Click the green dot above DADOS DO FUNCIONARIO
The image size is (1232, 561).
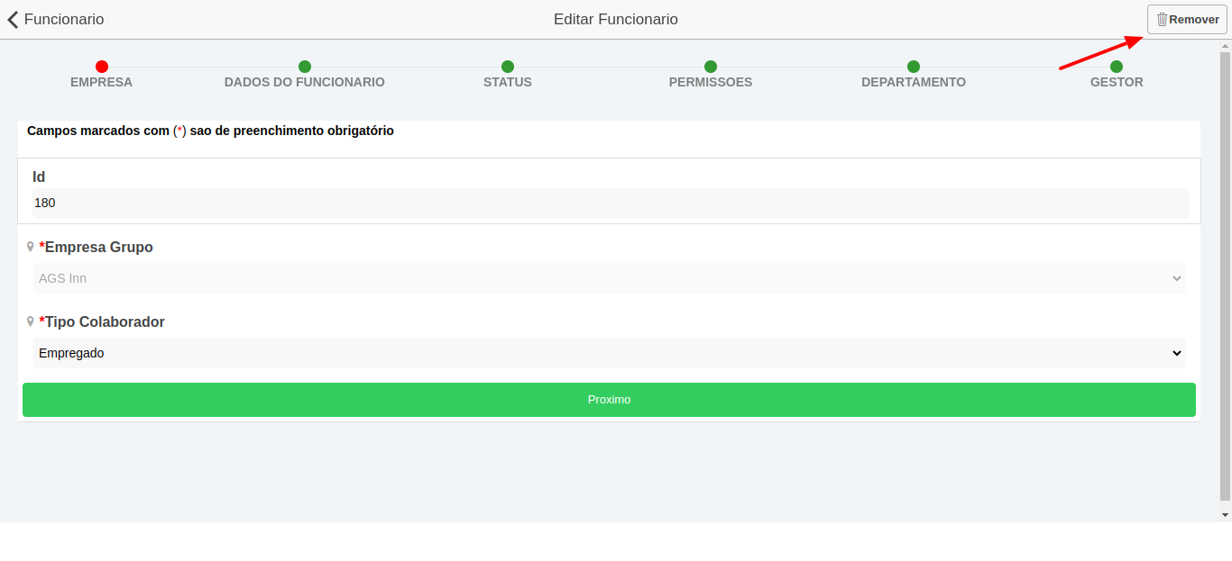coord(305,67)
